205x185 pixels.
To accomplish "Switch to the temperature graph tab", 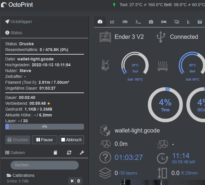I will 112,22.
